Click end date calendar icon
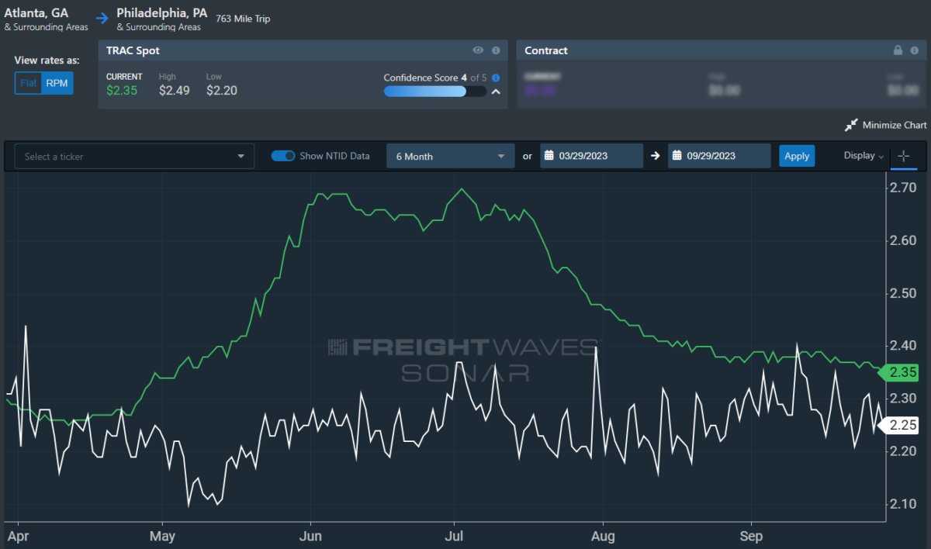This screenshot has height=549, width=931. tap(677, 156)
